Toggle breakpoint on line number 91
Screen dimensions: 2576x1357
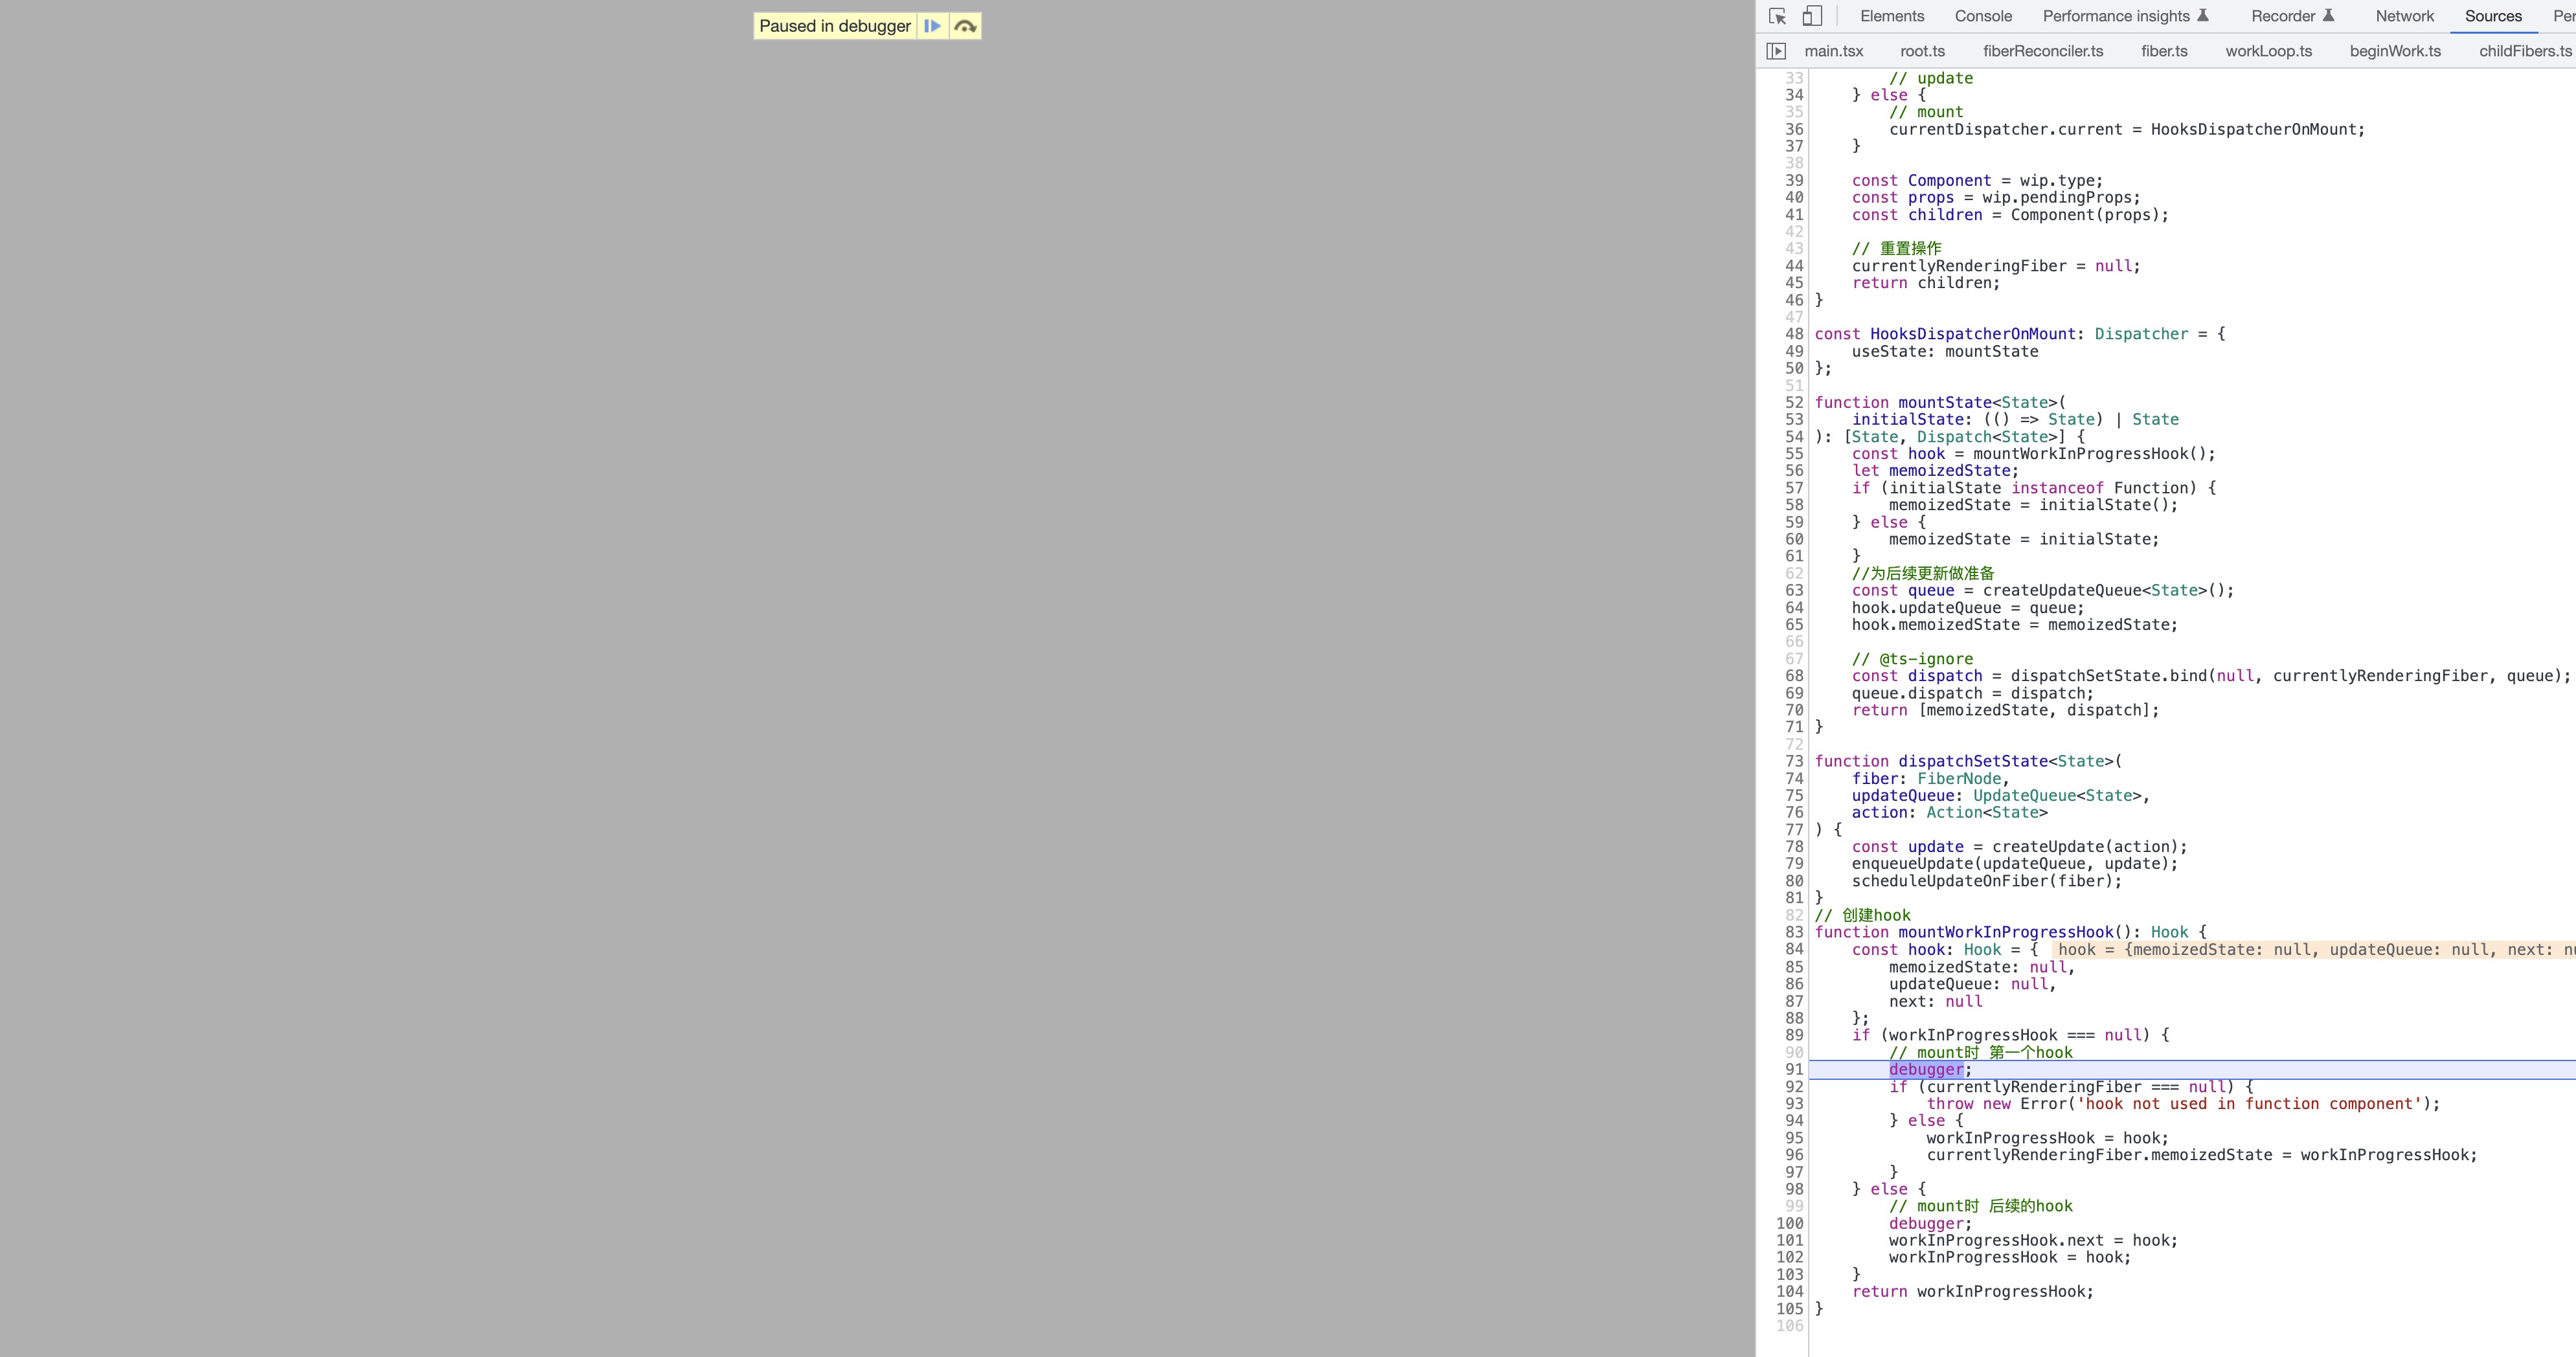1794,1069
